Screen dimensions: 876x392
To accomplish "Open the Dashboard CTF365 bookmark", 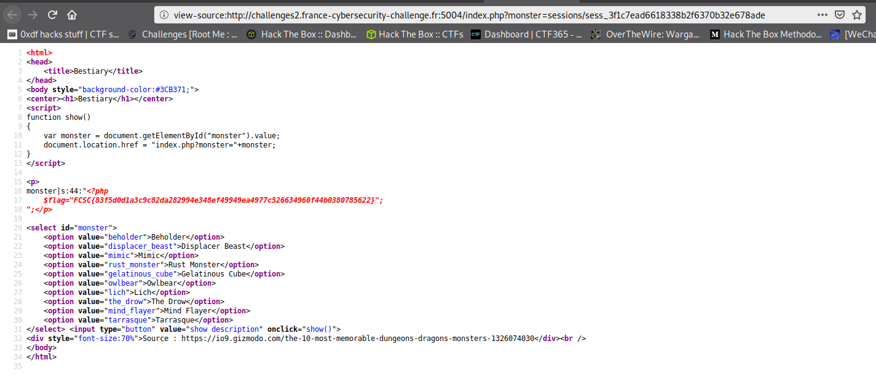I will click(x=527, y=34).
